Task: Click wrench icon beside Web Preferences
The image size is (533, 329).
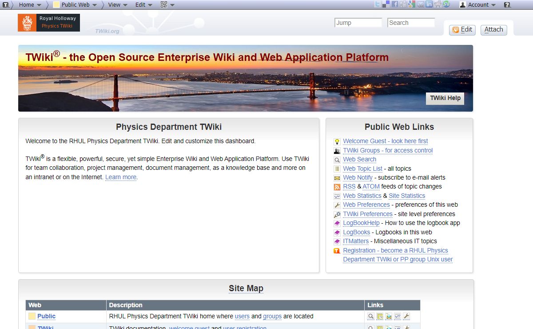Action: click(337, 205)
